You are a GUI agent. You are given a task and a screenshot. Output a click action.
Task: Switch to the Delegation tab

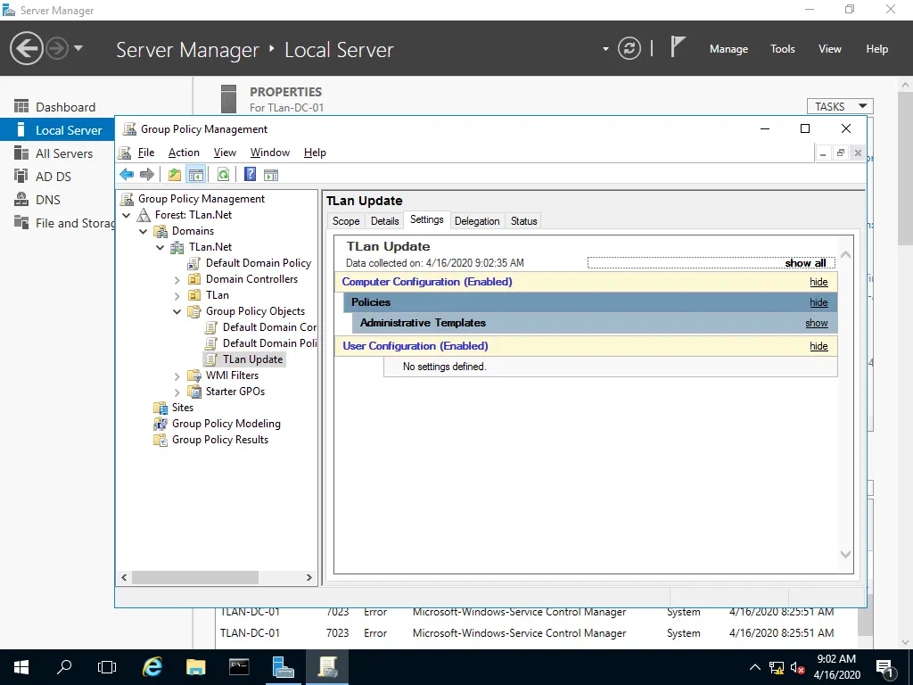[x=477, y=221]
